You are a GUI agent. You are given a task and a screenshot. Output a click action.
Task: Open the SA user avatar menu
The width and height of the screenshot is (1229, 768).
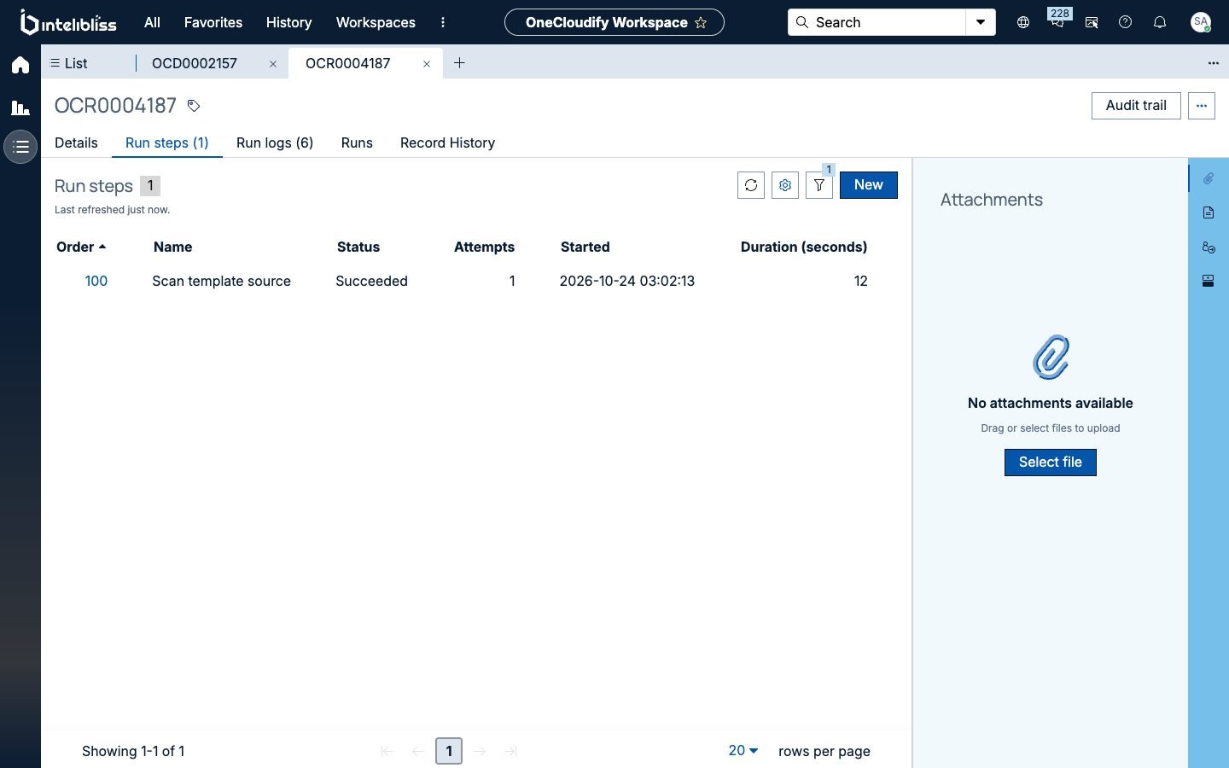[1201, 22]
